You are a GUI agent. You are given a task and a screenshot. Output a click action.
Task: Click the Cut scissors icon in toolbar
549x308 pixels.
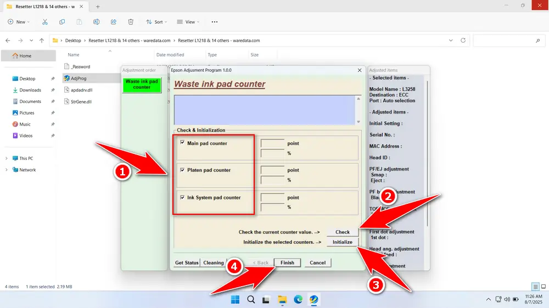tap(45, 22)
